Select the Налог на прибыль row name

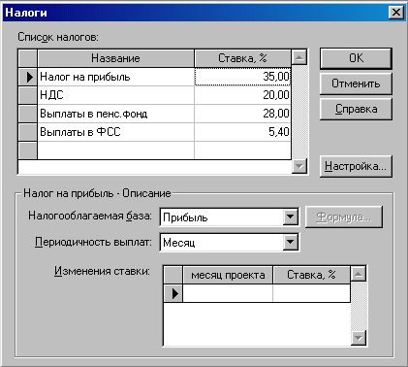tap(116, 77)
